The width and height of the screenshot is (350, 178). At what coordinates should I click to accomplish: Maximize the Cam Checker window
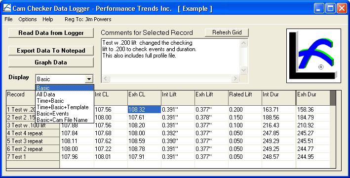330,9
